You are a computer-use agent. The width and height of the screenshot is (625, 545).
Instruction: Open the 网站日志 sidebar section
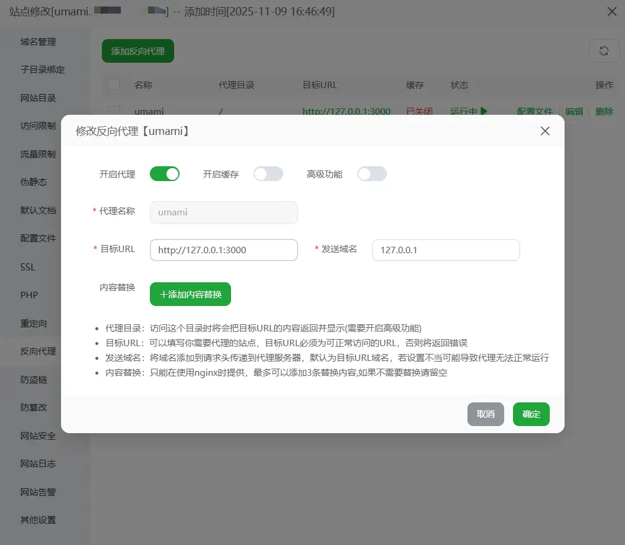[38, 464]
